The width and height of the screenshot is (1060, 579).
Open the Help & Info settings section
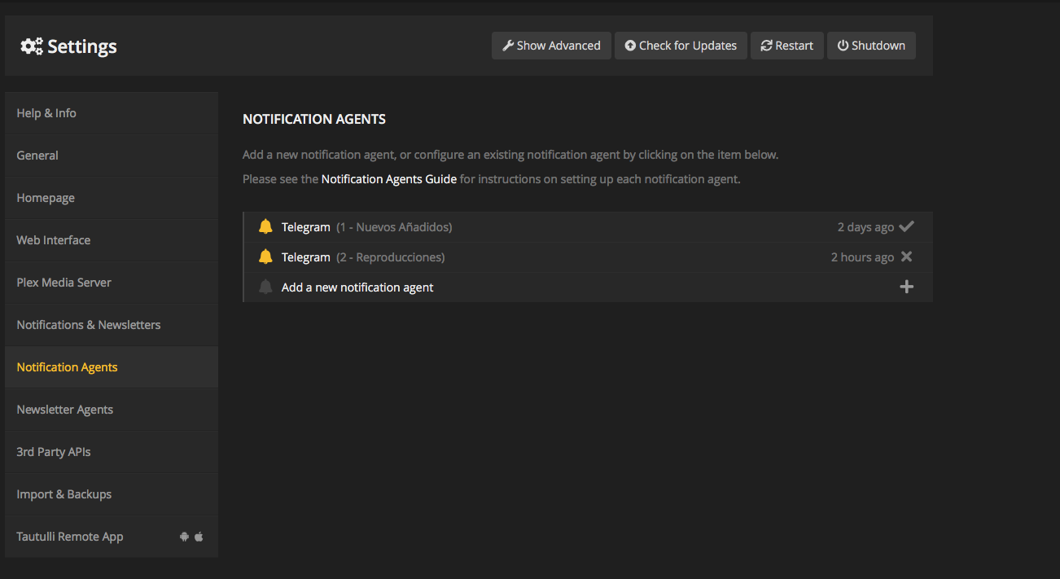pyautogui.click(x=46, y=113)
